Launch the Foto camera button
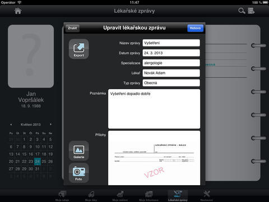Screen dimensions: 269x202 pyautogui.click(x=78, y=173)
